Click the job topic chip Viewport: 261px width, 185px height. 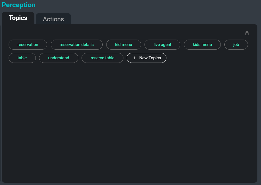pos(236,44)
